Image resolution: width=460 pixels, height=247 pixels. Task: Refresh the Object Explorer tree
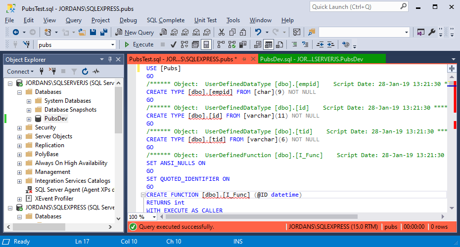click(x=85, y=71)
